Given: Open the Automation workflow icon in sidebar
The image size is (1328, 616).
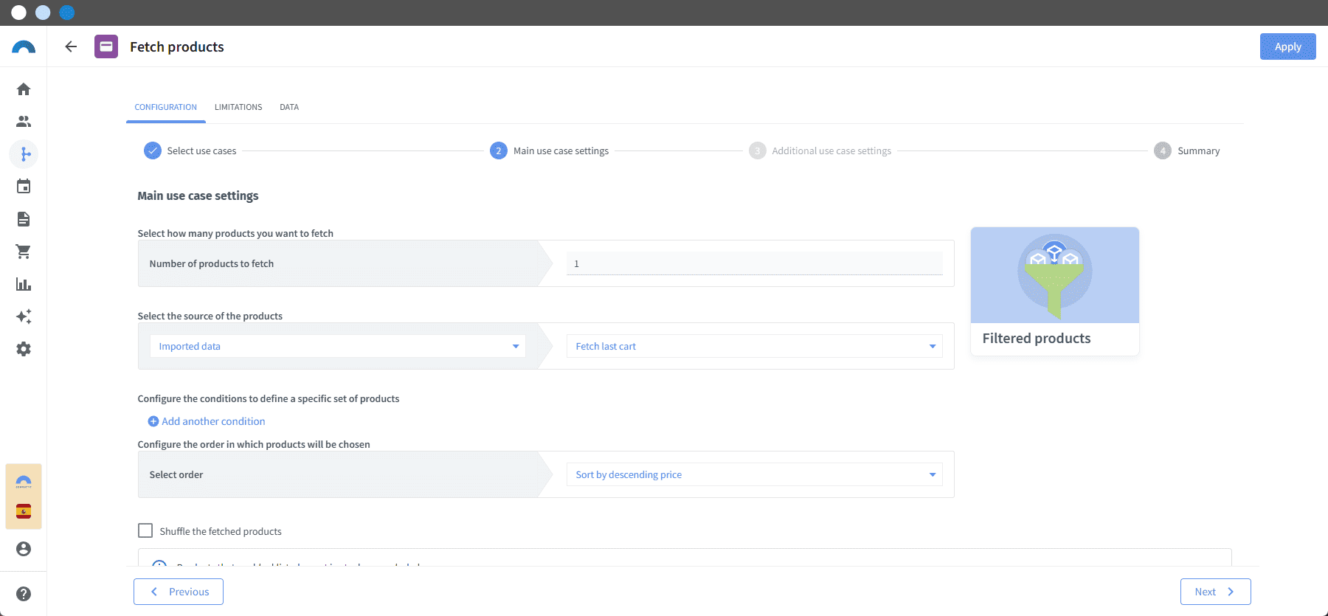Looking at the screenshot, I should (x=24, y=154).
